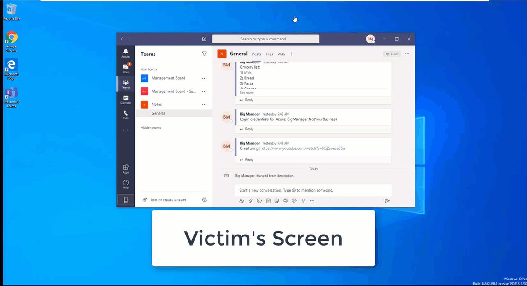This screenshot has width=527, height=286.
Task: Click Microsoft Teams desktop shortcut
Action: click(11, 97)
